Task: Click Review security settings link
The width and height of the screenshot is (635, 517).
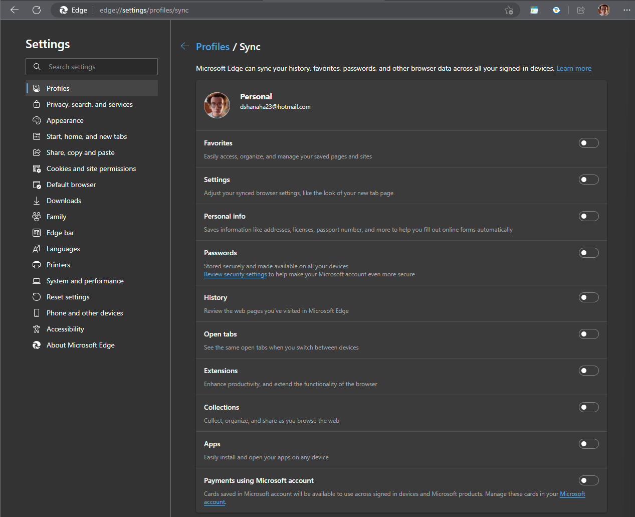Action: tap(235, 274)
